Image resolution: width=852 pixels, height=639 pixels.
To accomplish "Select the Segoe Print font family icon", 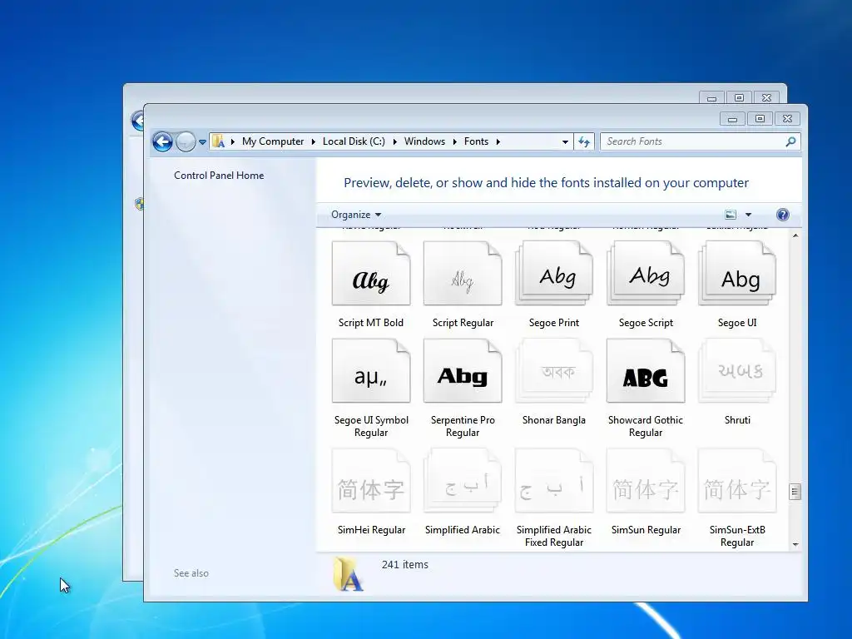I will (554, 273).
